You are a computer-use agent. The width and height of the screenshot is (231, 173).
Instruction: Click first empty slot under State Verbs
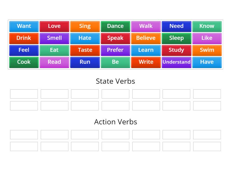24,94
